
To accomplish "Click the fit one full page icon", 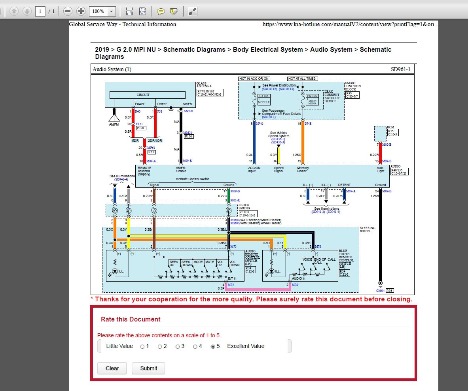I will [x=142, y=11].
